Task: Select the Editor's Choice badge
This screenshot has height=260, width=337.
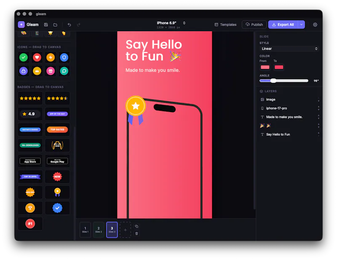Action: (30, 130)
